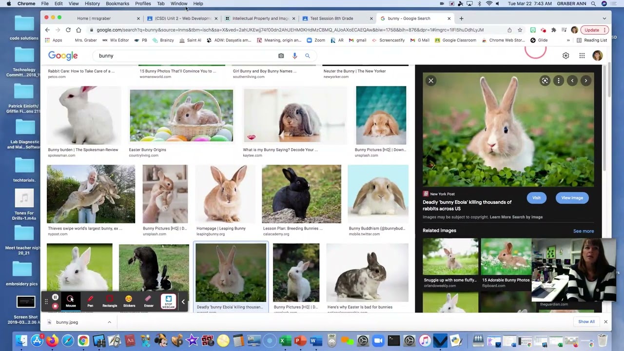Open the Easter Bunny Origins basket image

click(181, 116)
